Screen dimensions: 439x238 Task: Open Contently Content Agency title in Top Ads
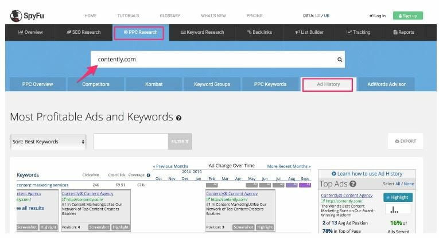tap(347, 196)
